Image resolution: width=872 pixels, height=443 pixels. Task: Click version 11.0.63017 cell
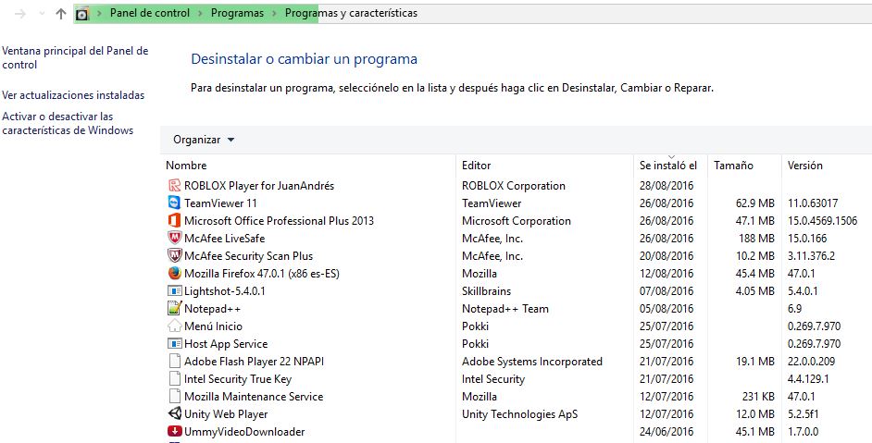[x=812, y=203]
